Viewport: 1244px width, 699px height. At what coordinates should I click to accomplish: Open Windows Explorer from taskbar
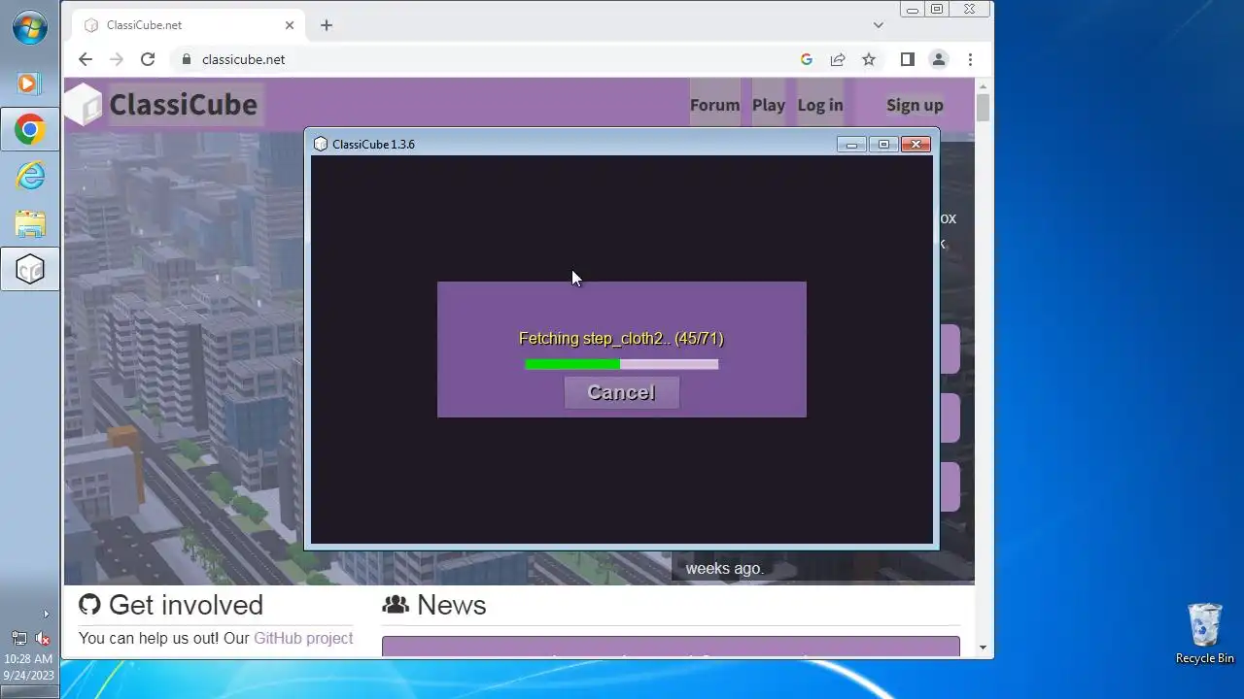point(29,223)
